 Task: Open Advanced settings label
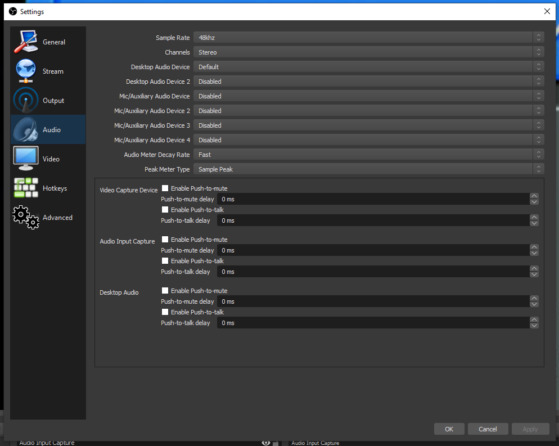point(57,218)
